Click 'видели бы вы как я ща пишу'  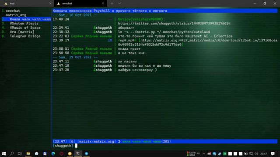(144, 66)
